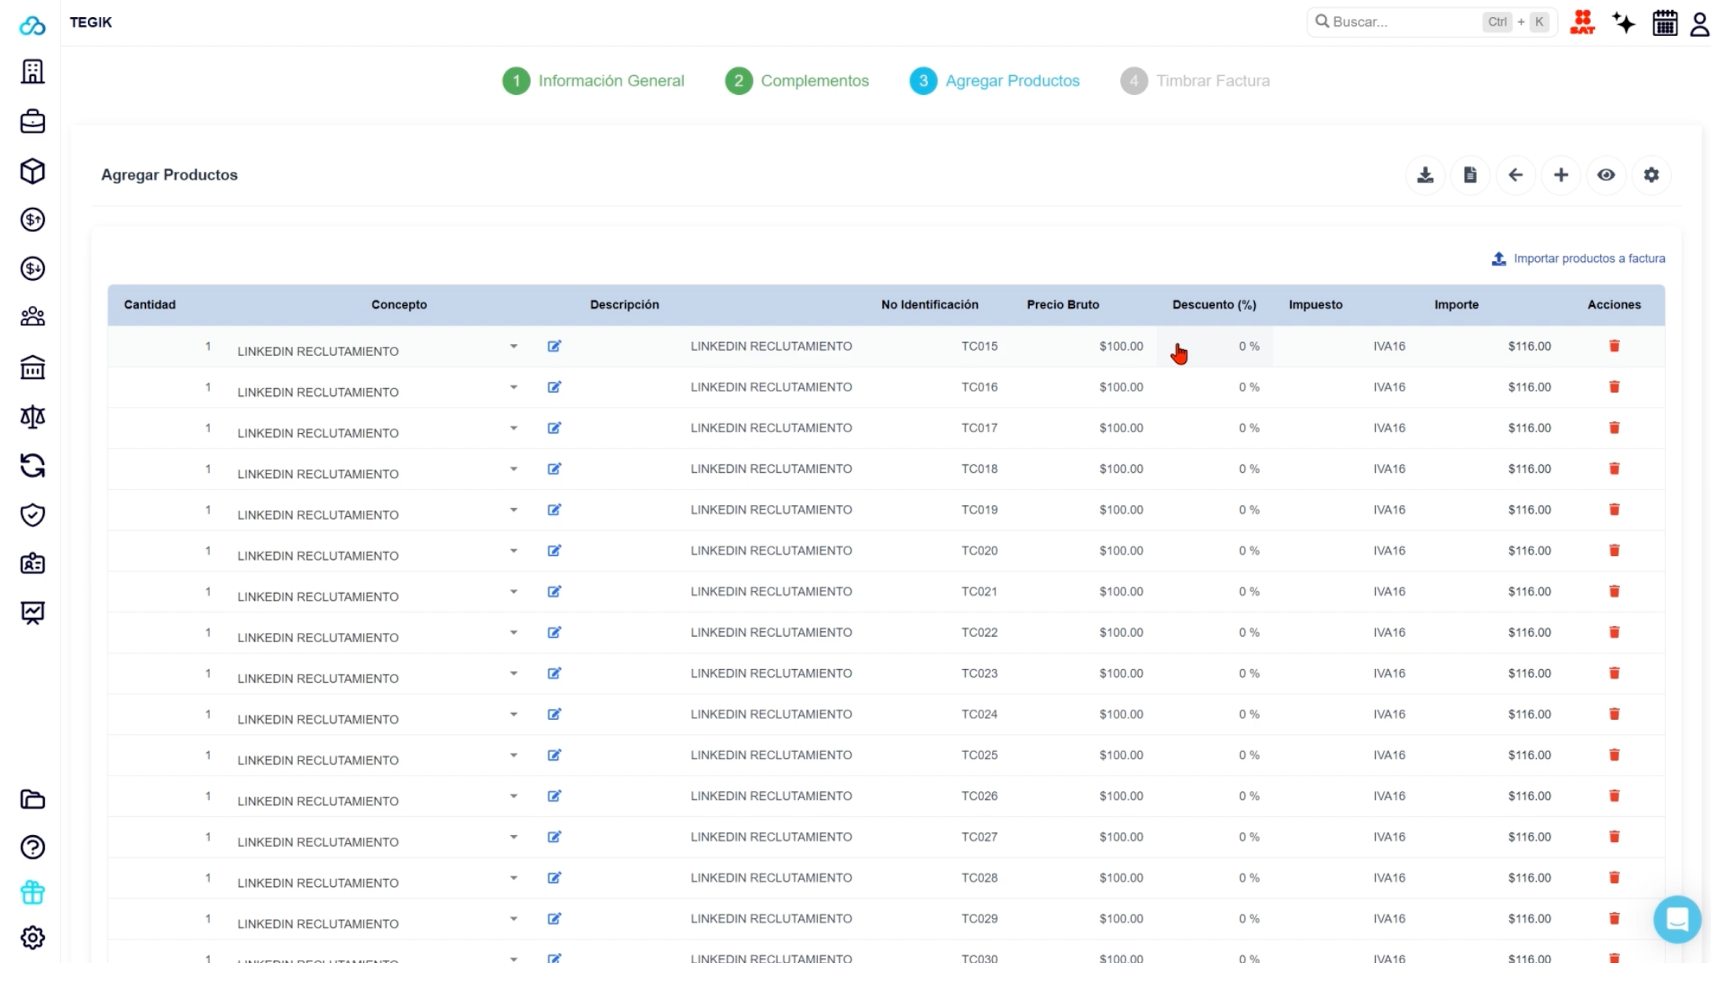Image resolution: width=1711 pixels, height=985 pixels.
Task: Open the people group icon in sidebar
Action: click(x=32, y=317)
